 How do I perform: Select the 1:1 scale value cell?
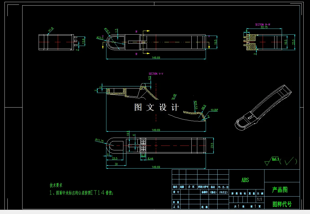click(x=259, y=199)
